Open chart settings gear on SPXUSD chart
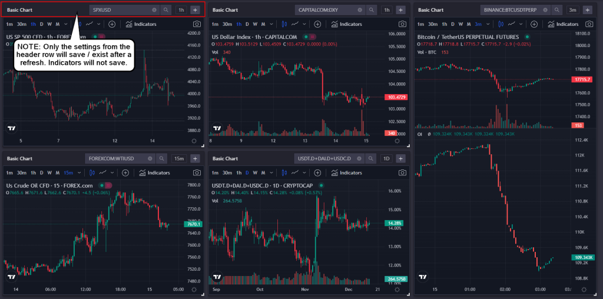This screenshot has width=603, height=299. click(194, 141)
